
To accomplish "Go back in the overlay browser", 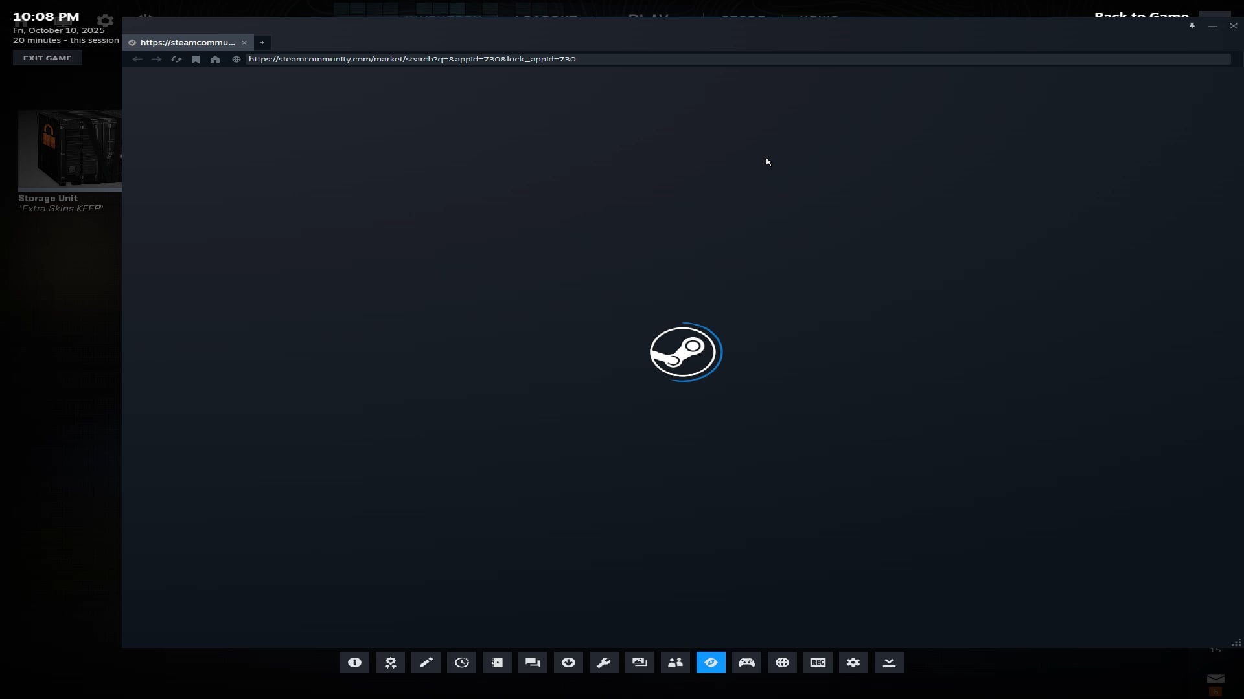I will click(x=137, y=59).
